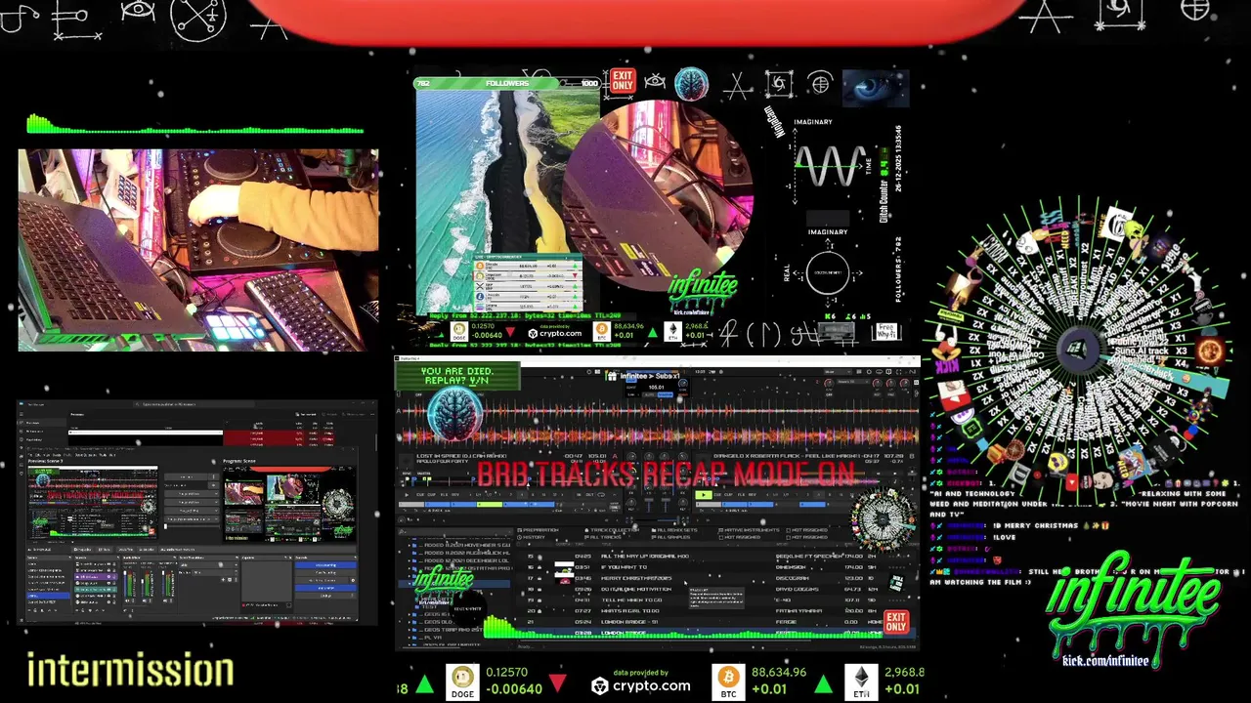This screenshot has width=1251, height=703.
Task: Click the eye sigil next to EXIT ONLY
Action: click(655, 82)
